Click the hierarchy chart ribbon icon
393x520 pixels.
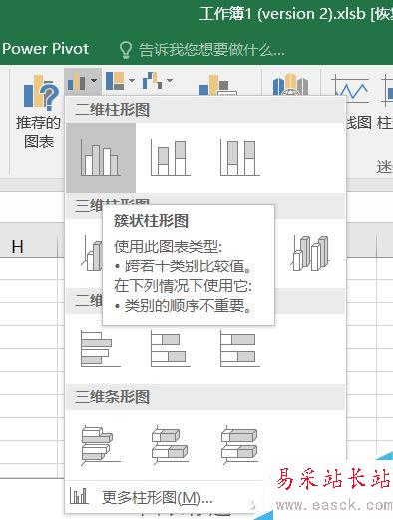(115, 81)
